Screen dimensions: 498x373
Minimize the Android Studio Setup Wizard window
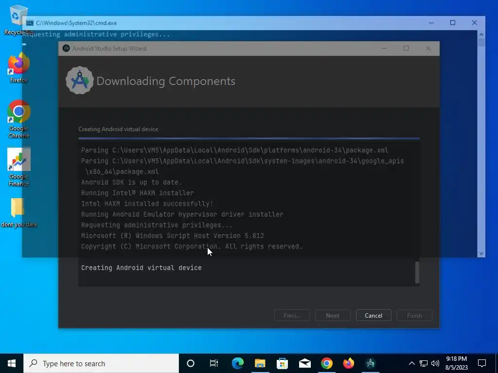click(x=384, y=48)
